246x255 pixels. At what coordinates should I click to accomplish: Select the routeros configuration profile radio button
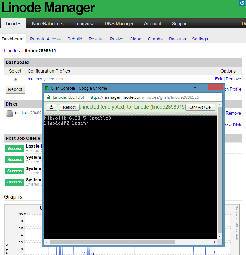point(16,79)
